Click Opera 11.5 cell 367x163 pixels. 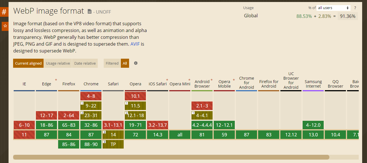coord(135,106)
